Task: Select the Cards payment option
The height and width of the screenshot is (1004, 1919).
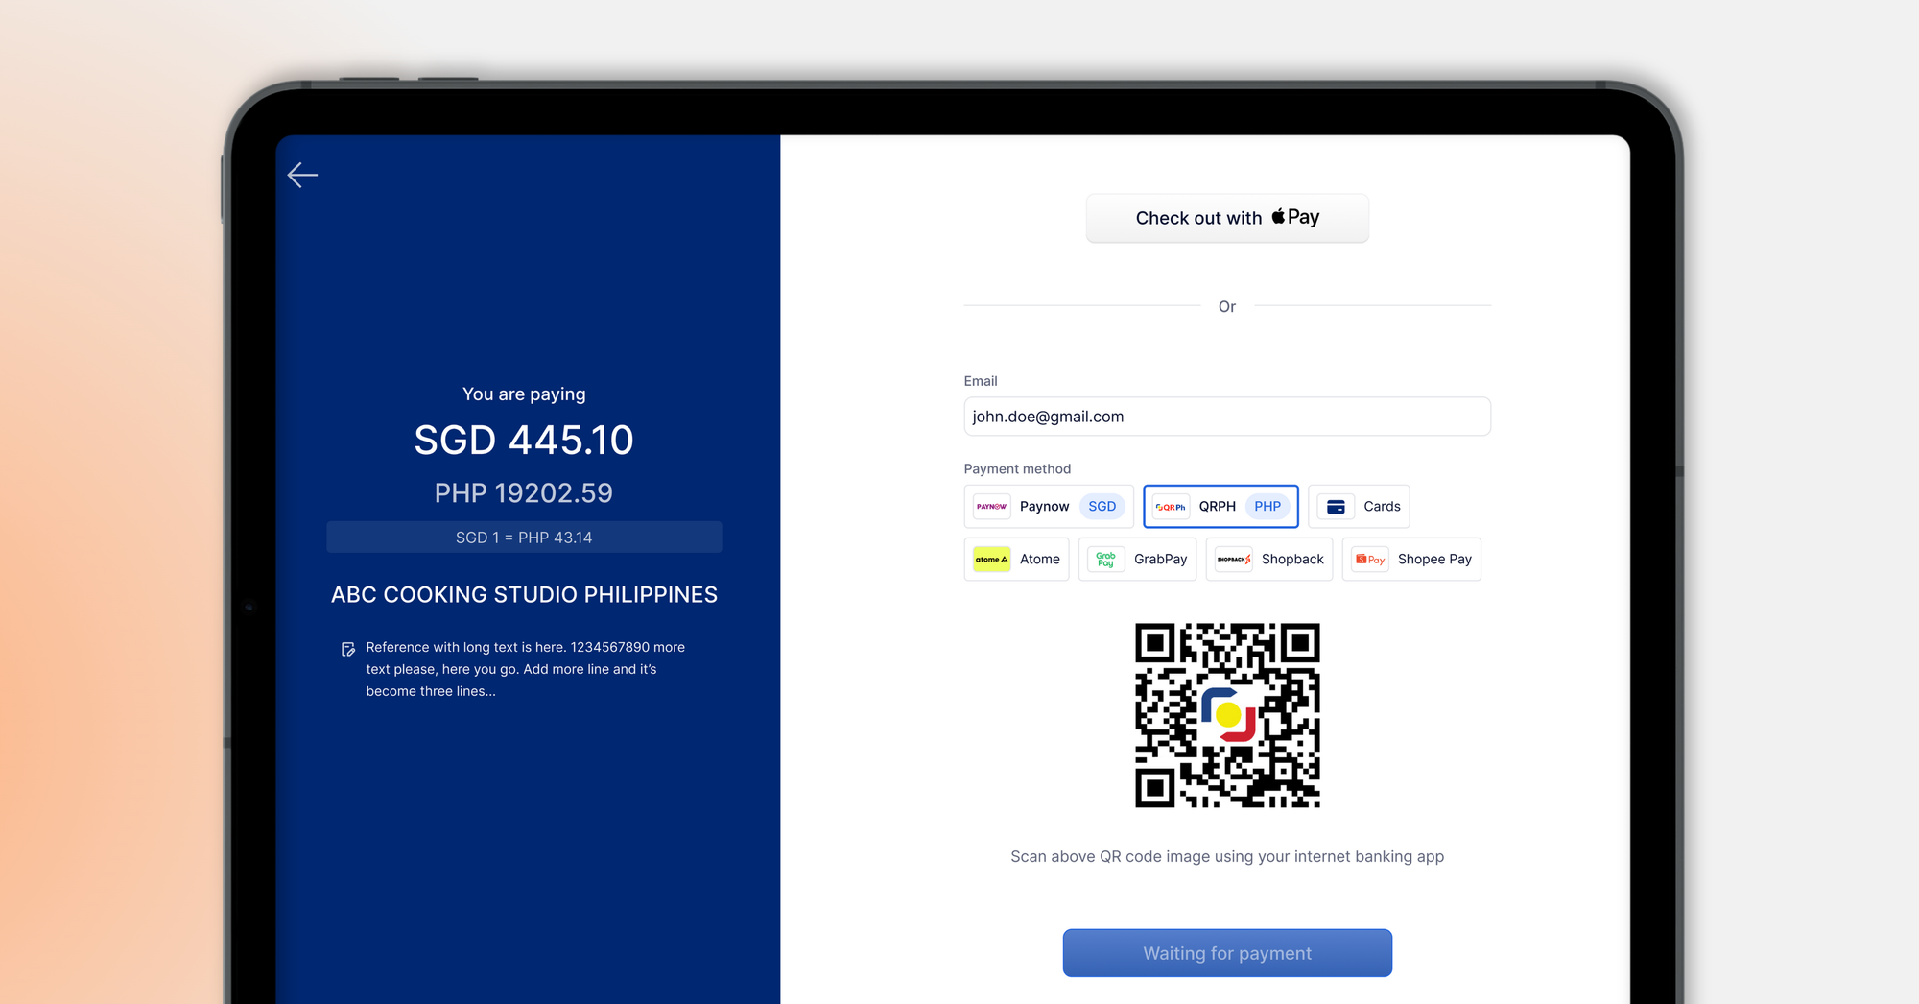Action: tap(1359, 507)
